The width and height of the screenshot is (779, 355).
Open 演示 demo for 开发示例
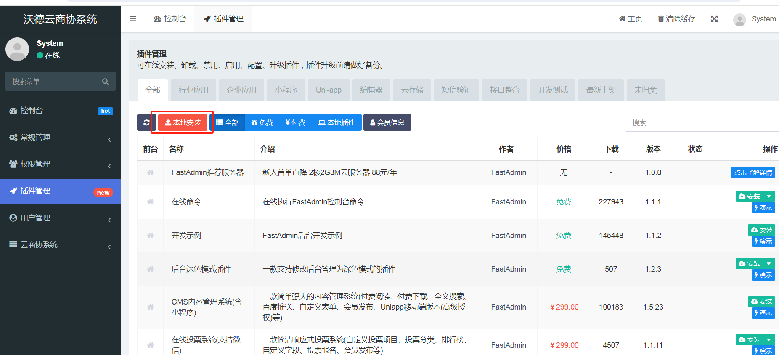(x=763, y=241)
